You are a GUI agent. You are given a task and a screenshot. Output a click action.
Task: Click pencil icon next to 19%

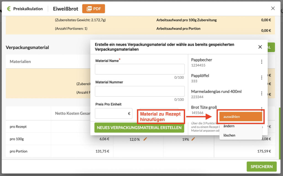coord(193,139)
